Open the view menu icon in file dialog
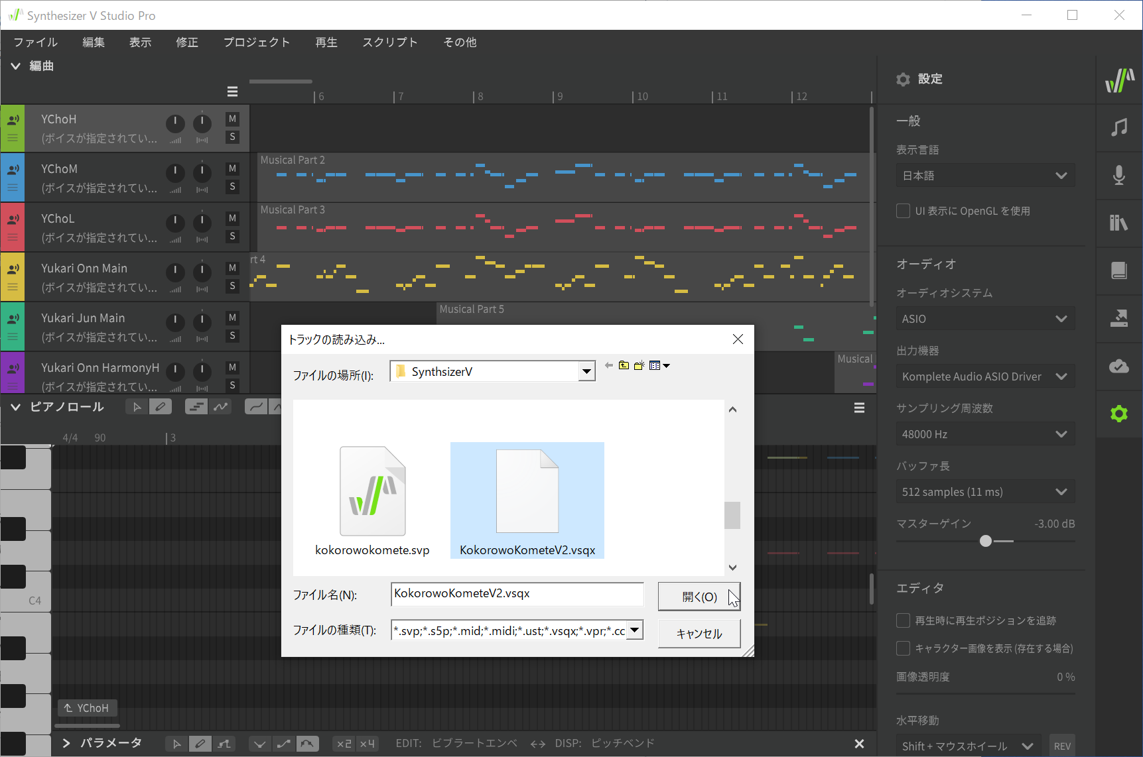The height and width of the screenshot is (757, 1143). [659, 365]
